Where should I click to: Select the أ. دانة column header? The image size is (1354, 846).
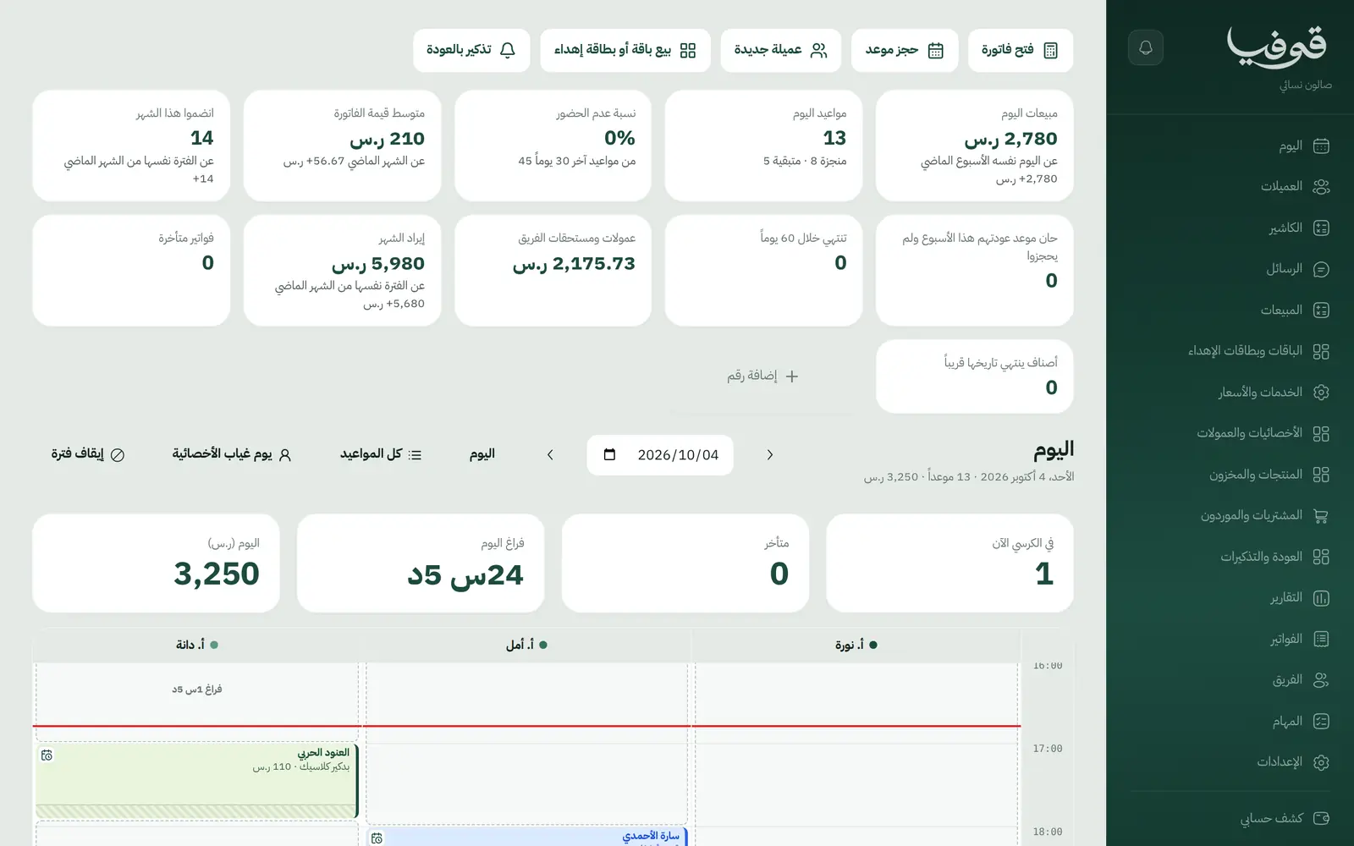196,645
